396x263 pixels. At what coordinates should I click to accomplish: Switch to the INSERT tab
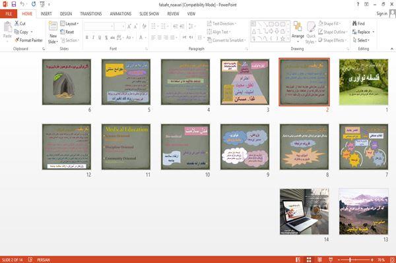click(x=46, y=14)
